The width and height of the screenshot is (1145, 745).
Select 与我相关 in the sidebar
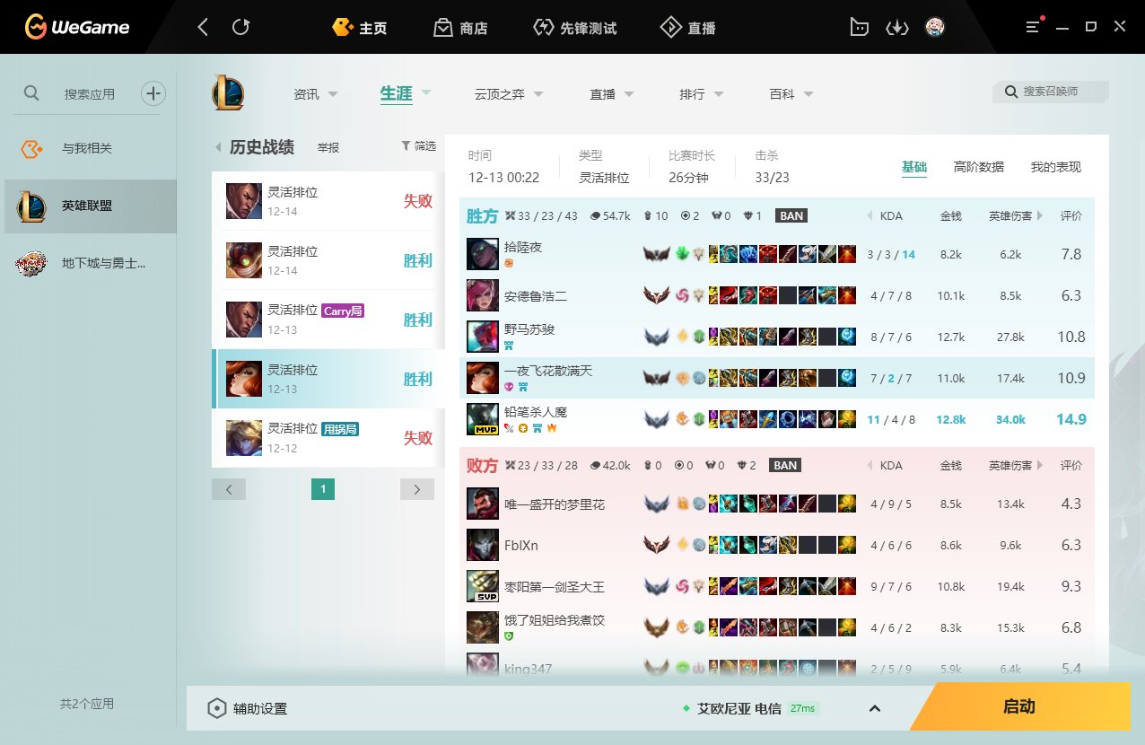[x=88, y=148]
